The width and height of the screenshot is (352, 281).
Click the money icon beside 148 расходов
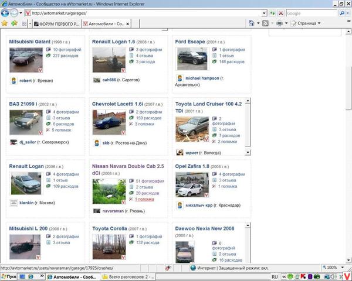(214, 61)
